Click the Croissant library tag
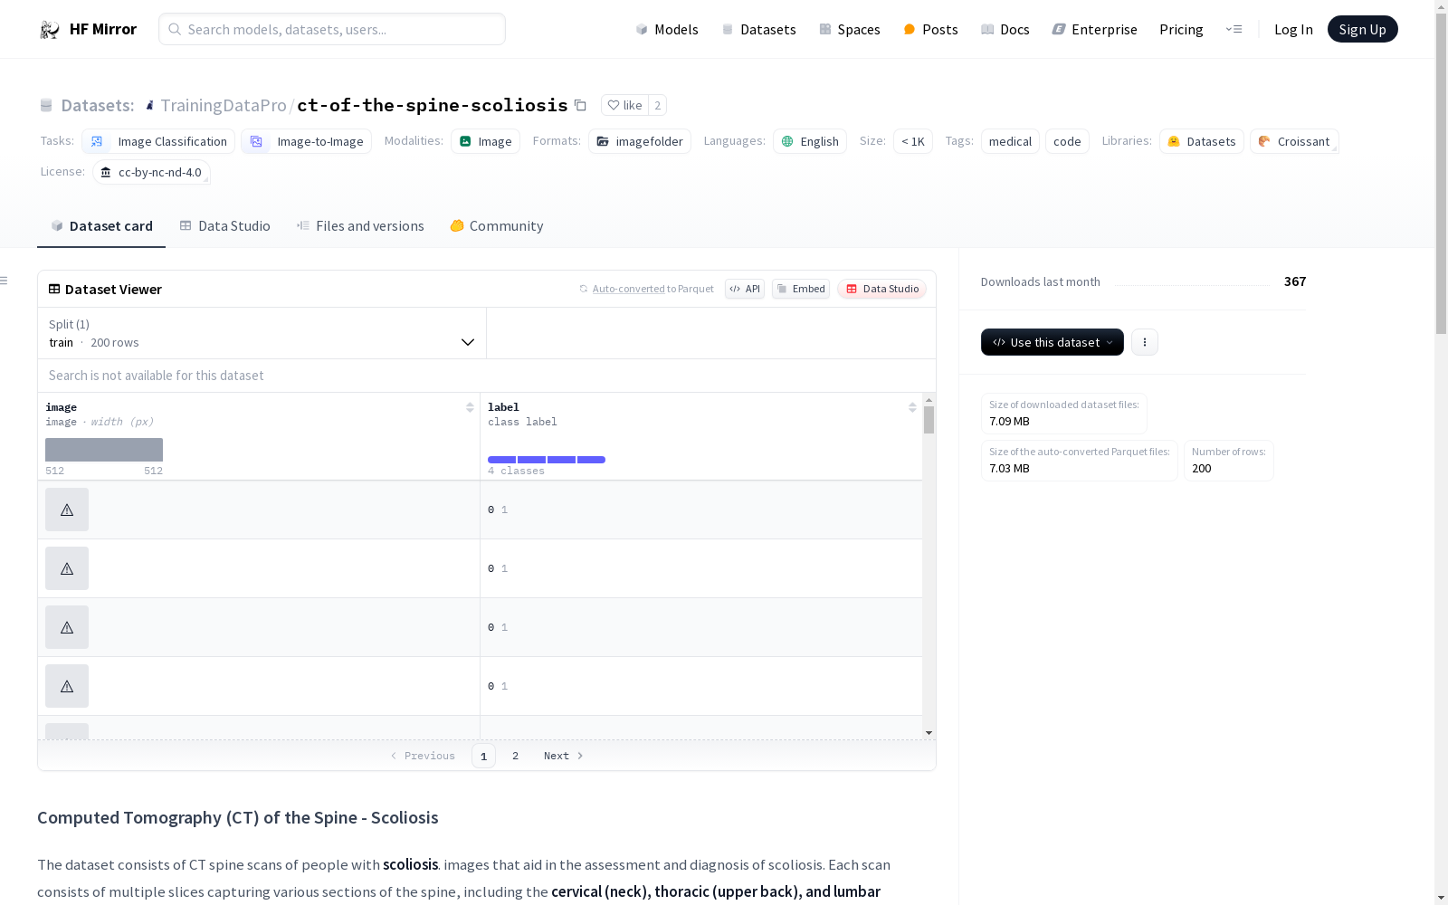 pos(1293,141)
